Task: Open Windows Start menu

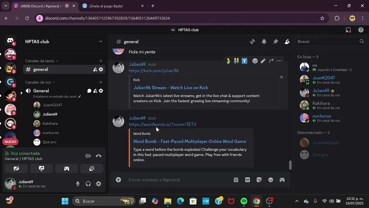Action: click(65, 201)
